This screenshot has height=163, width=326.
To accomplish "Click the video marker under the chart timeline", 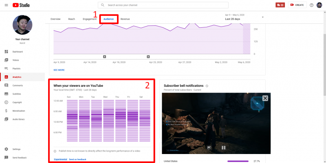I will [105, 57].
